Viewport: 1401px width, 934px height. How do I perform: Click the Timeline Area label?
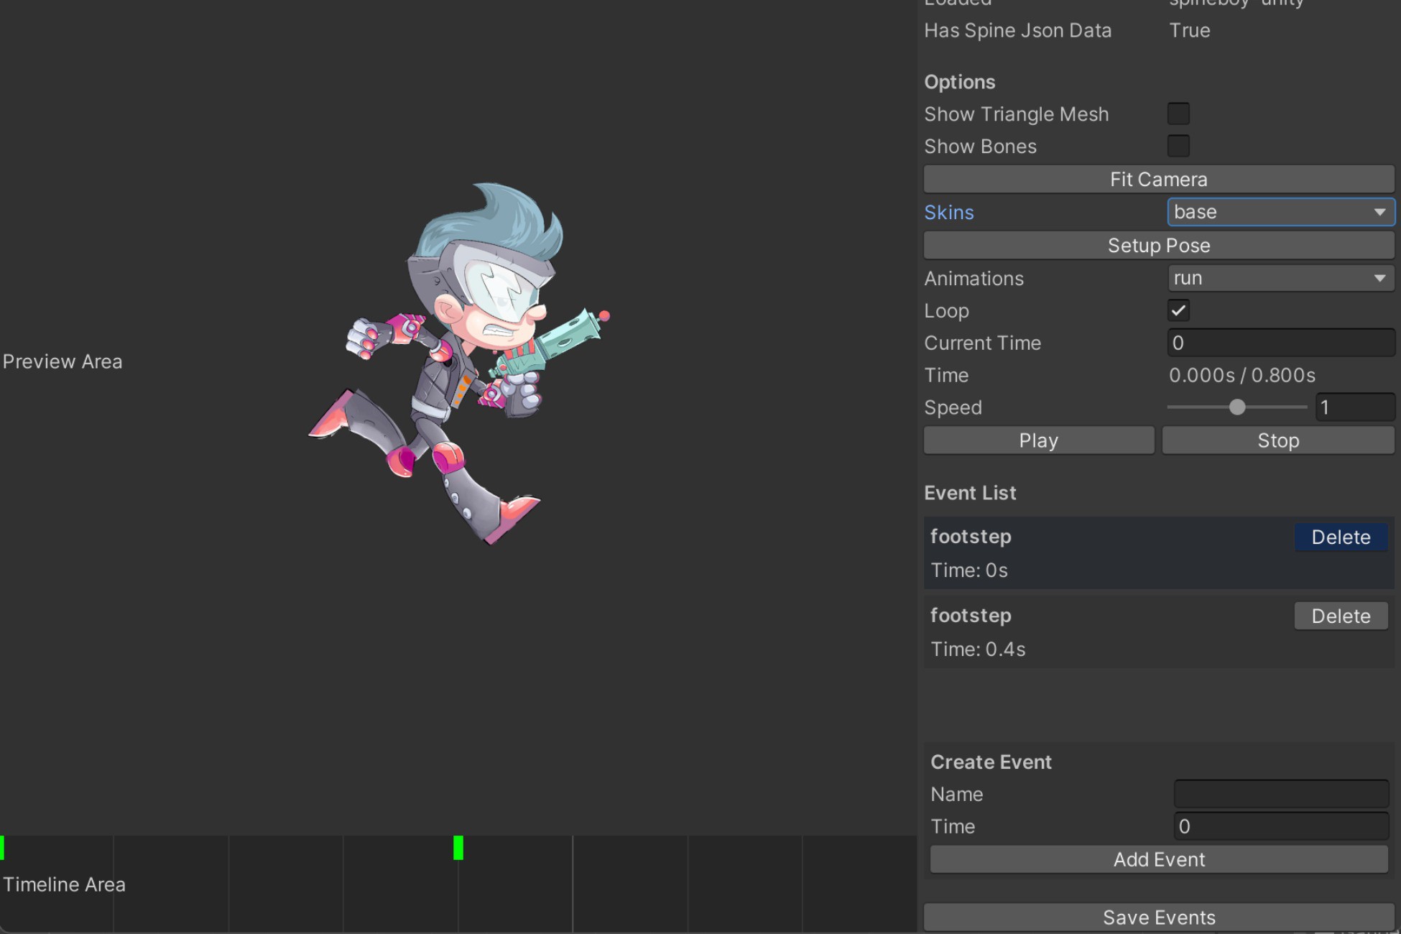tap(64, 884)
